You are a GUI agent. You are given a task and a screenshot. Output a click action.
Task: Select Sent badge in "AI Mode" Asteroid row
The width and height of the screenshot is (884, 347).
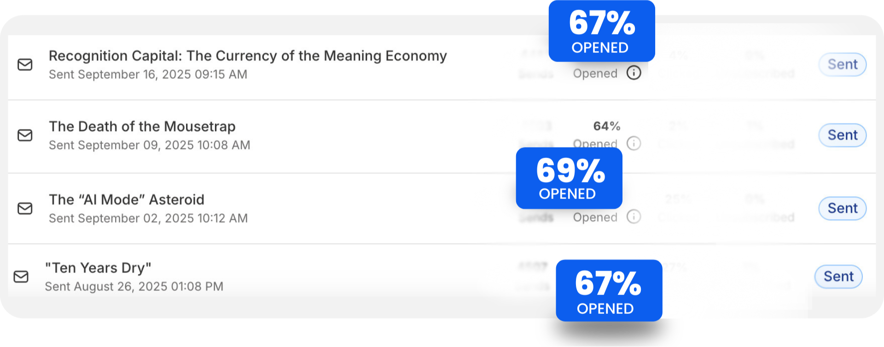(x=842, y=208)
